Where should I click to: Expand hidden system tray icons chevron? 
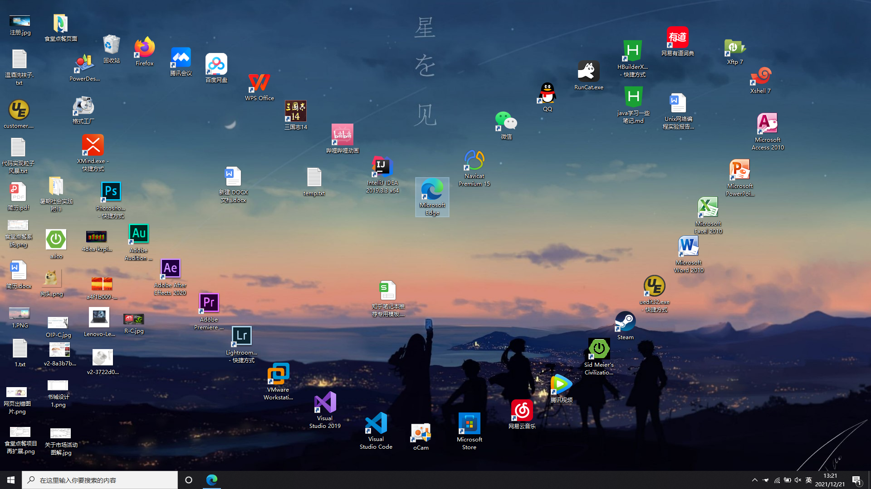point(755,480)
